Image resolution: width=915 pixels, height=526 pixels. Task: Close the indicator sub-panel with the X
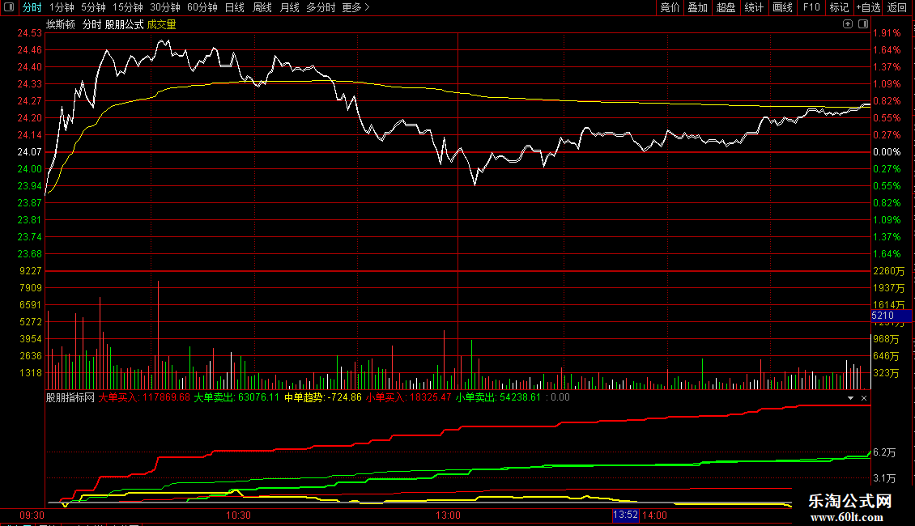click(864, 397)
